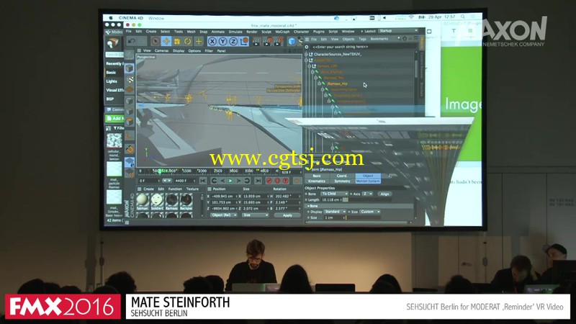This screenshot has width=576, height=324.
Task: Open the Simulate menu
Action: pyautogui.click(x=235, y=32)
